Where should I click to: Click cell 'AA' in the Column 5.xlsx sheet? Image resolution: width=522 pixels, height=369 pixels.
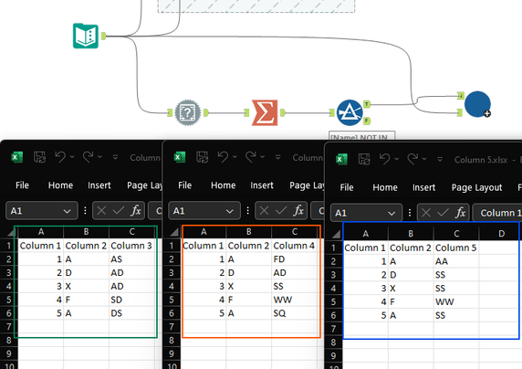point(456,261)
